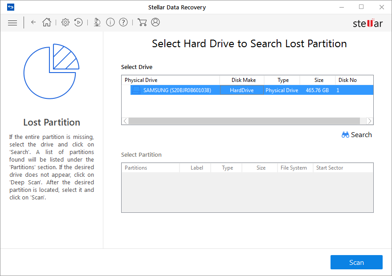Return to the Home screen
Image resolution: width=392 pixels, height=276 pixels.
pos(47,22)
